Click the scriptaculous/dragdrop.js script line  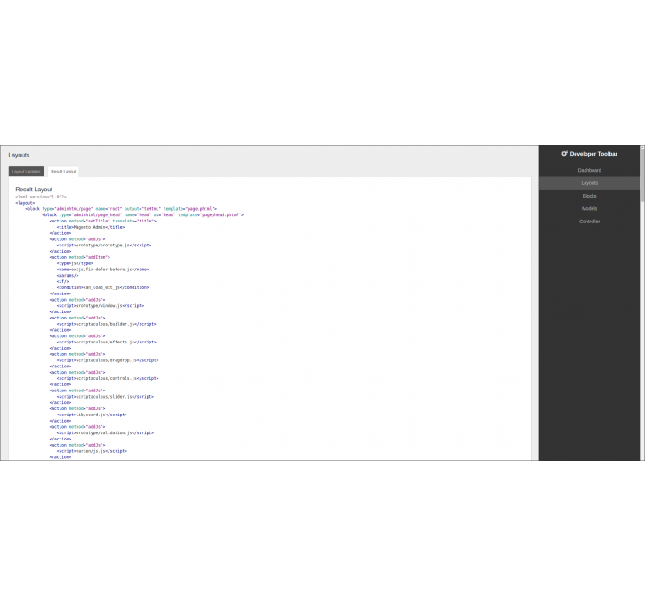coord(108,360)
